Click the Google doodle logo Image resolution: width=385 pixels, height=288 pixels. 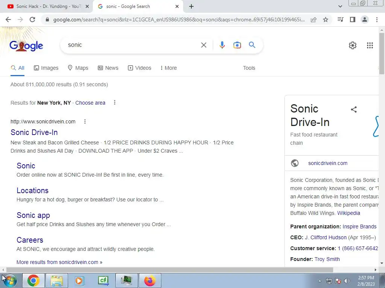tap(26, 46)
